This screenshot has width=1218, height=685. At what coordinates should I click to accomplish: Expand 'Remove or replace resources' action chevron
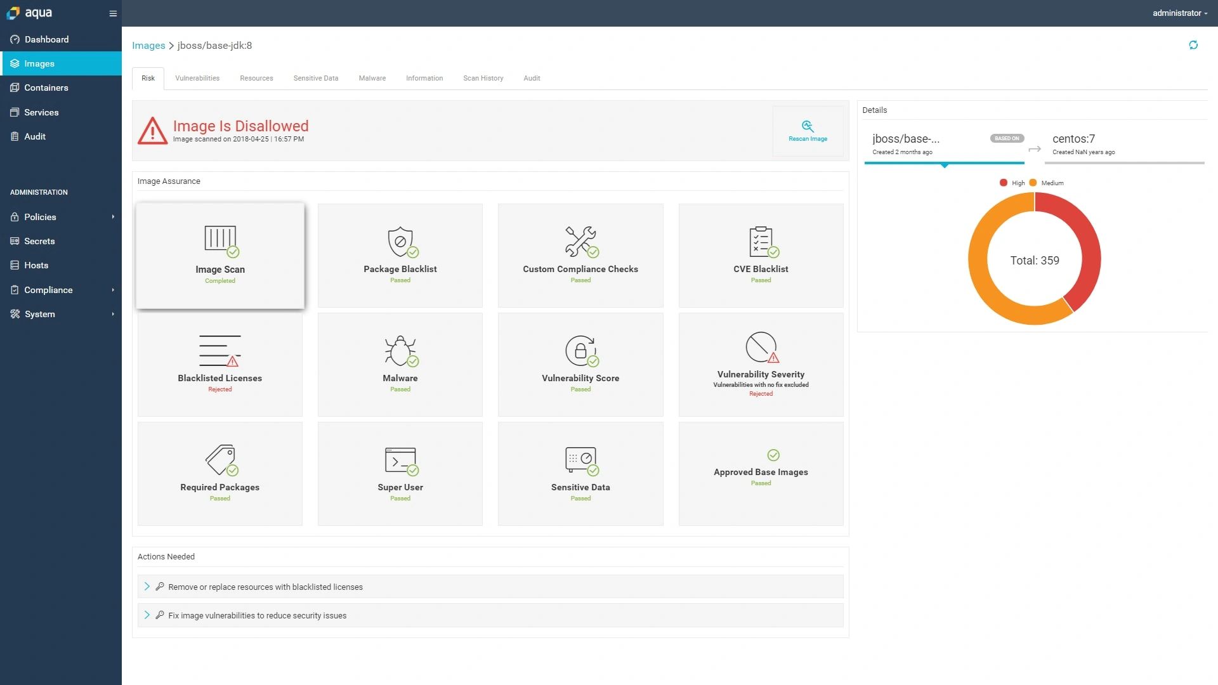tap(147, 587)
